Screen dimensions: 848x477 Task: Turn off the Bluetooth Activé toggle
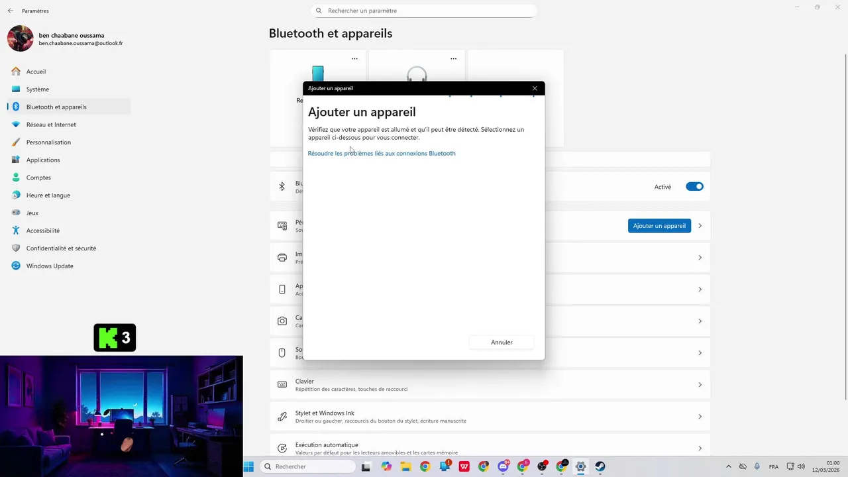point(694,187)
